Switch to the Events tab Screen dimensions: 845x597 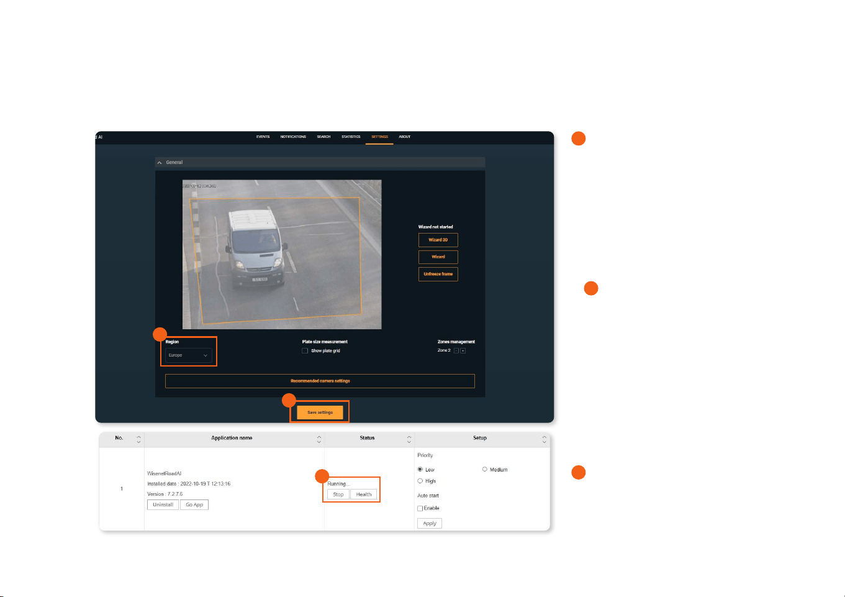tap(263, 137)
